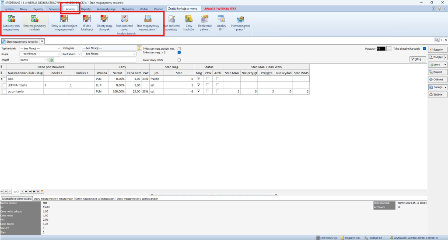Open the Grupa filter dropdown
Screen dimensions: 448x240
[58, 54]
